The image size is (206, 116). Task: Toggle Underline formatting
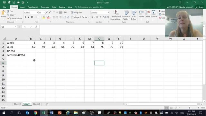click(32, 17)
